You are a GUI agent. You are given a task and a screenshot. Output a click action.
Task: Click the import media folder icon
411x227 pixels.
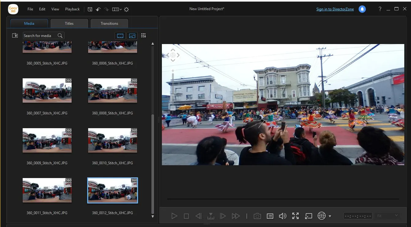(15, 35)
